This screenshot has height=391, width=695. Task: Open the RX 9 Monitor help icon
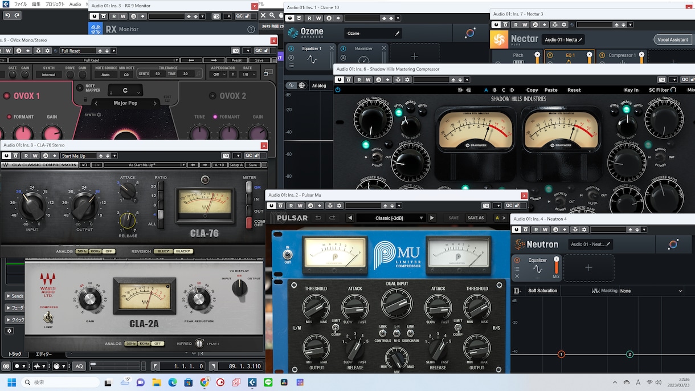point(251,29)
